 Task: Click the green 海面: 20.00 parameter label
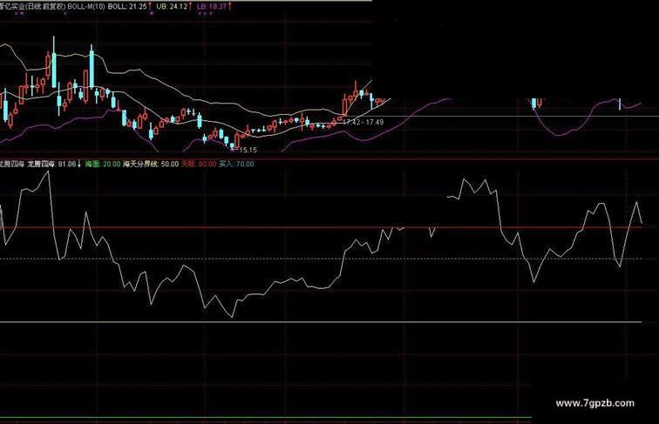pos(103,164)
